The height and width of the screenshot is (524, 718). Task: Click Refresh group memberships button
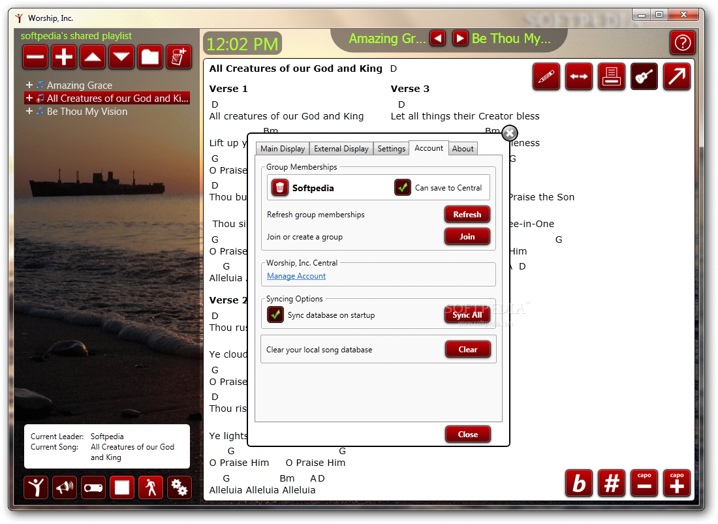pyautogui.click(x=467, y=214)
